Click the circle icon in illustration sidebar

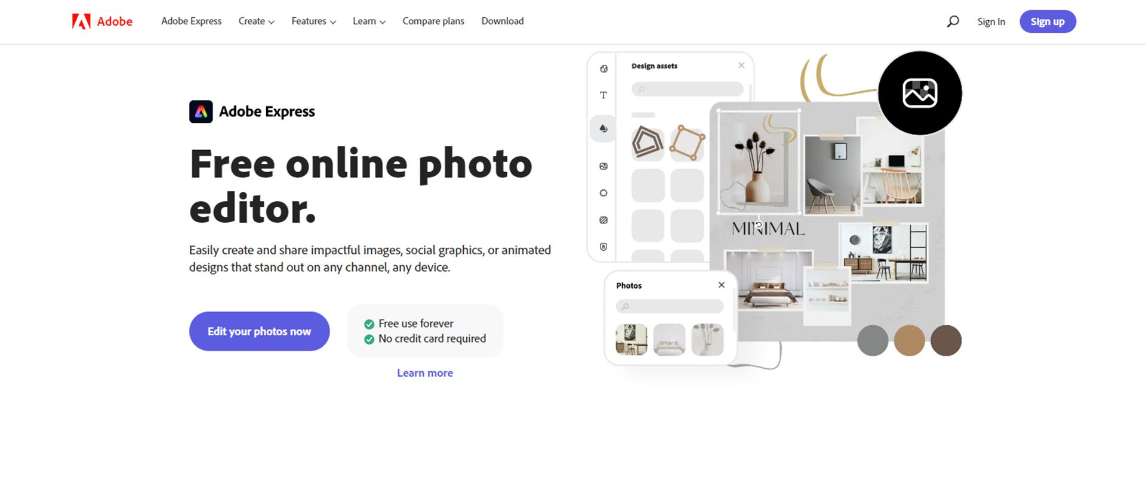[603, 193]
